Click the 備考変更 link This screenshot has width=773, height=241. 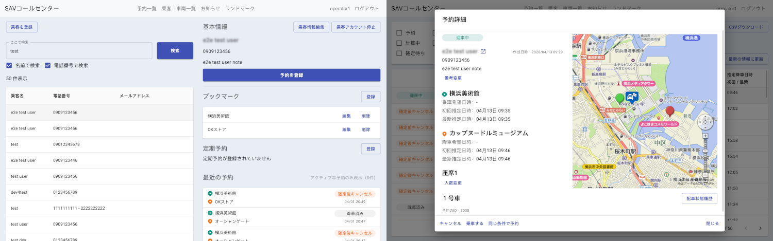(x=453, y=78)
